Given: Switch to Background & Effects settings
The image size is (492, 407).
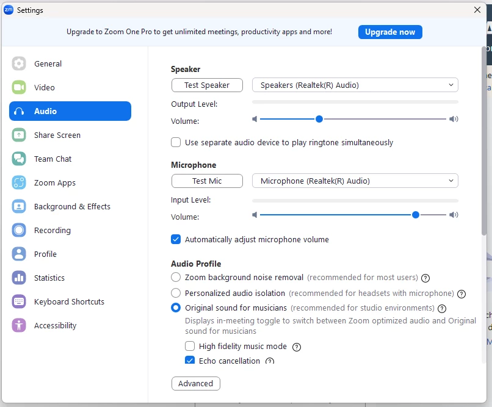Looking at the screenshot, I should click(70, 207).
